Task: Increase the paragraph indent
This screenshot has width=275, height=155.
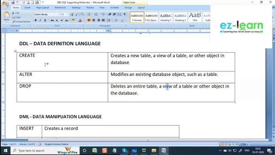Action: point(114,14)
